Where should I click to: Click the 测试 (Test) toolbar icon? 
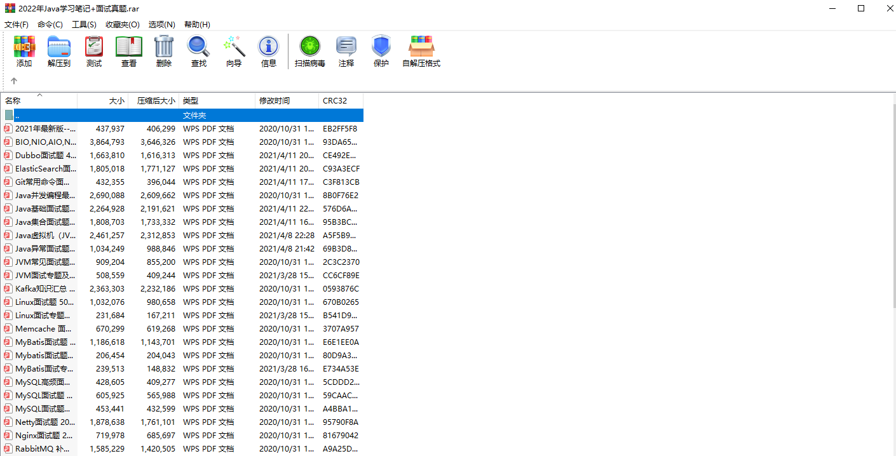[x=94, y=46]
